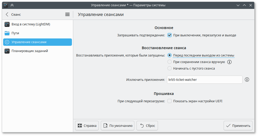Click the Восстанавливать приложения, которые были запущены label
Screen dimensions: 258x136
click(120, 55)
